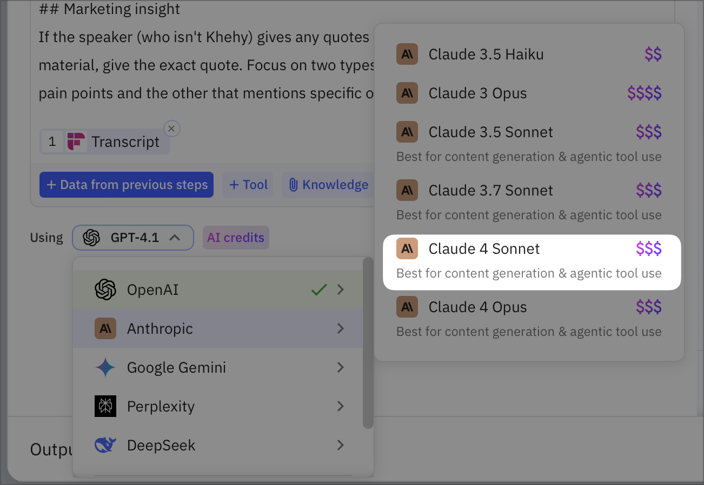Image resolution: width=704 pixels, height=485 pixels.
Task: Click Anthropic icon beside Claude 3.7 Sonnet
Action: click(407, 190)
